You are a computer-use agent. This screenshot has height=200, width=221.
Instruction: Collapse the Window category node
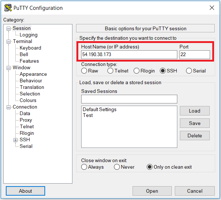(9, 68)
